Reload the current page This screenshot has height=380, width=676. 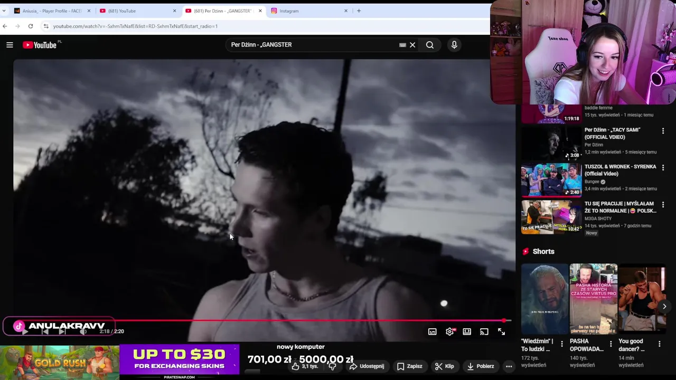31,26
